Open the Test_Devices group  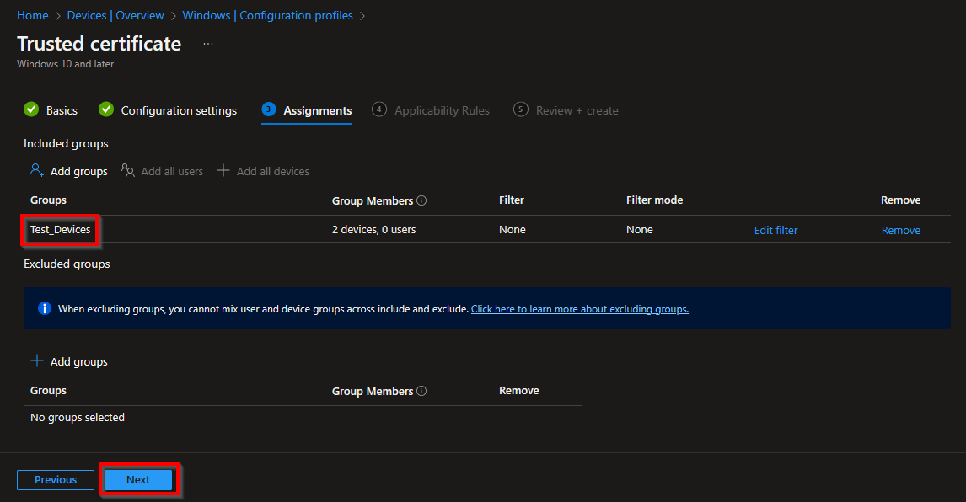pos(59,229)
